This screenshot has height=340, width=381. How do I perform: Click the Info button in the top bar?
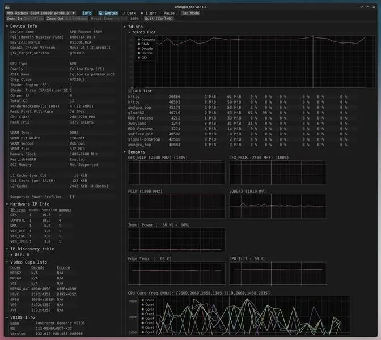click(x=87, y=13)
